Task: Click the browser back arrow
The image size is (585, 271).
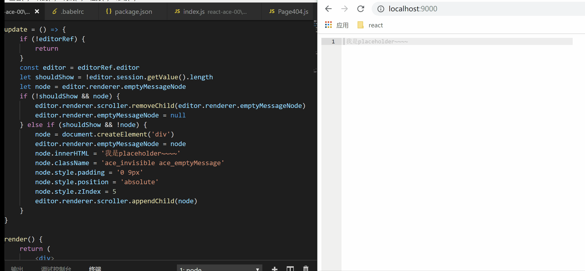Action: pyautogui.click(x=328, y=9)
